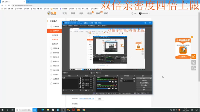
Task: Click the 更改 button for room category
Action: click(x=100, y=99)
